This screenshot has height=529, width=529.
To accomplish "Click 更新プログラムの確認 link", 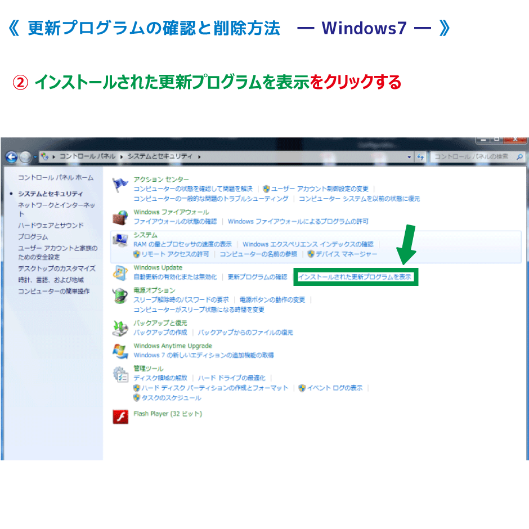I will [x=257, y=277].
